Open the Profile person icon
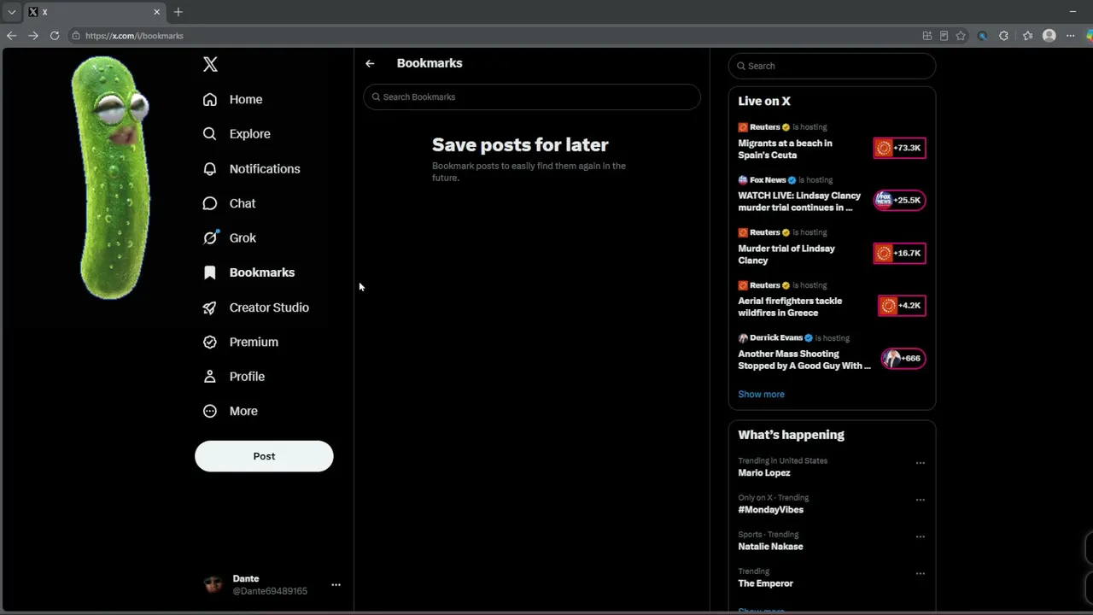The height and width of the screenshot is (615, 1093). pos(210,377)
